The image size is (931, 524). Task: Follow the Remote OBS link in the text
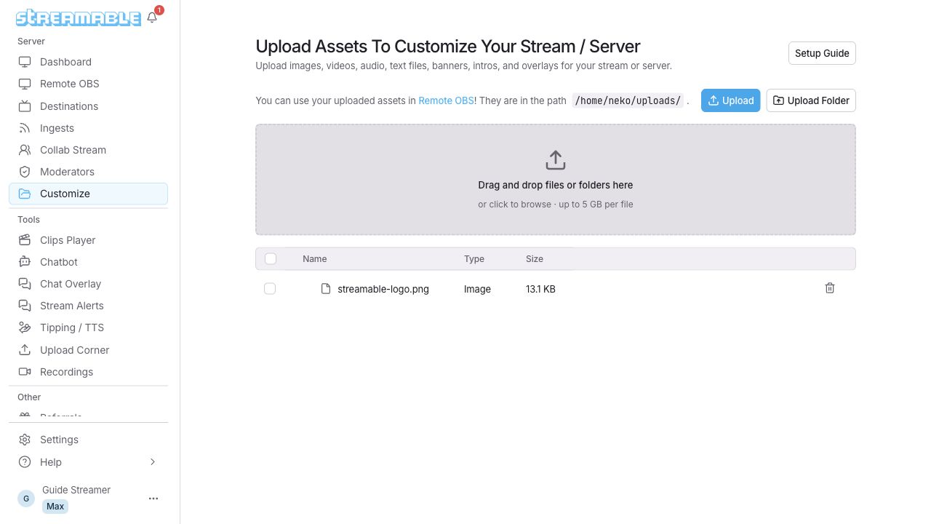coord(446,100)
